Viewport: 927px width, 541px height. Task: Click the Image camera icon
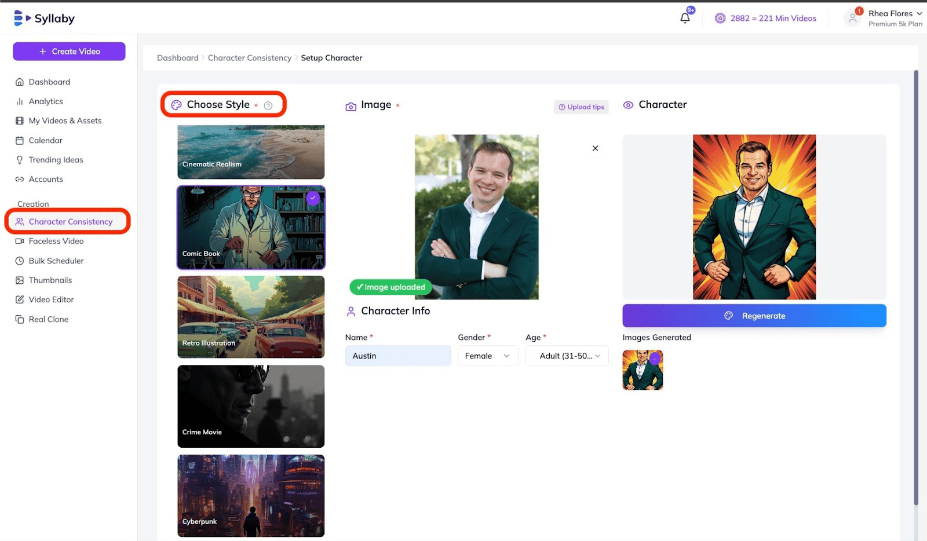pyautogui.click(x=351, y=107)
